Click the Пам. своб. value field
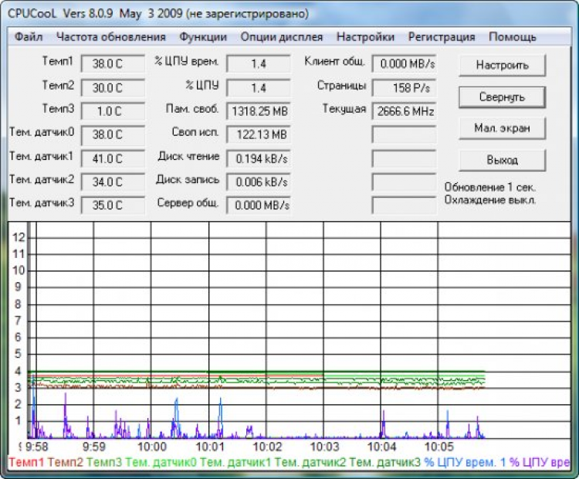The width and height of the screenshot is (579, 479). pyautogui.click(x=259, y=111)
